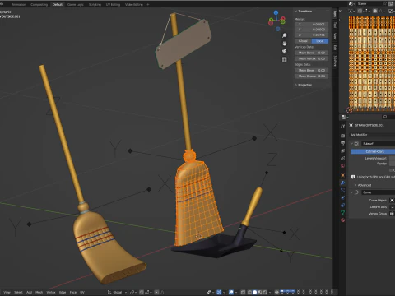Image resolution: width=395 pixels, height=296 pixels.
Task: Open the Scene properties tab icon
Action: pyautogui.click(x=342, y=158)
